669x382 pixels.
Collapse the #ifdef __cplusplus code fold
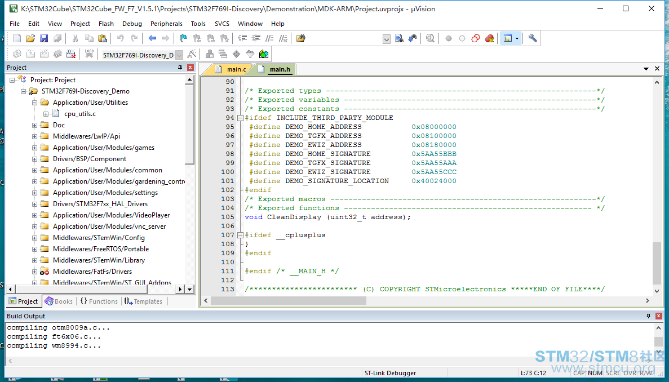(x=240, y=236)
